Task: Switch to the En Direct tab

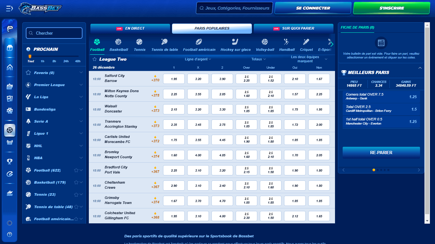Action: [x=131, y=28]
